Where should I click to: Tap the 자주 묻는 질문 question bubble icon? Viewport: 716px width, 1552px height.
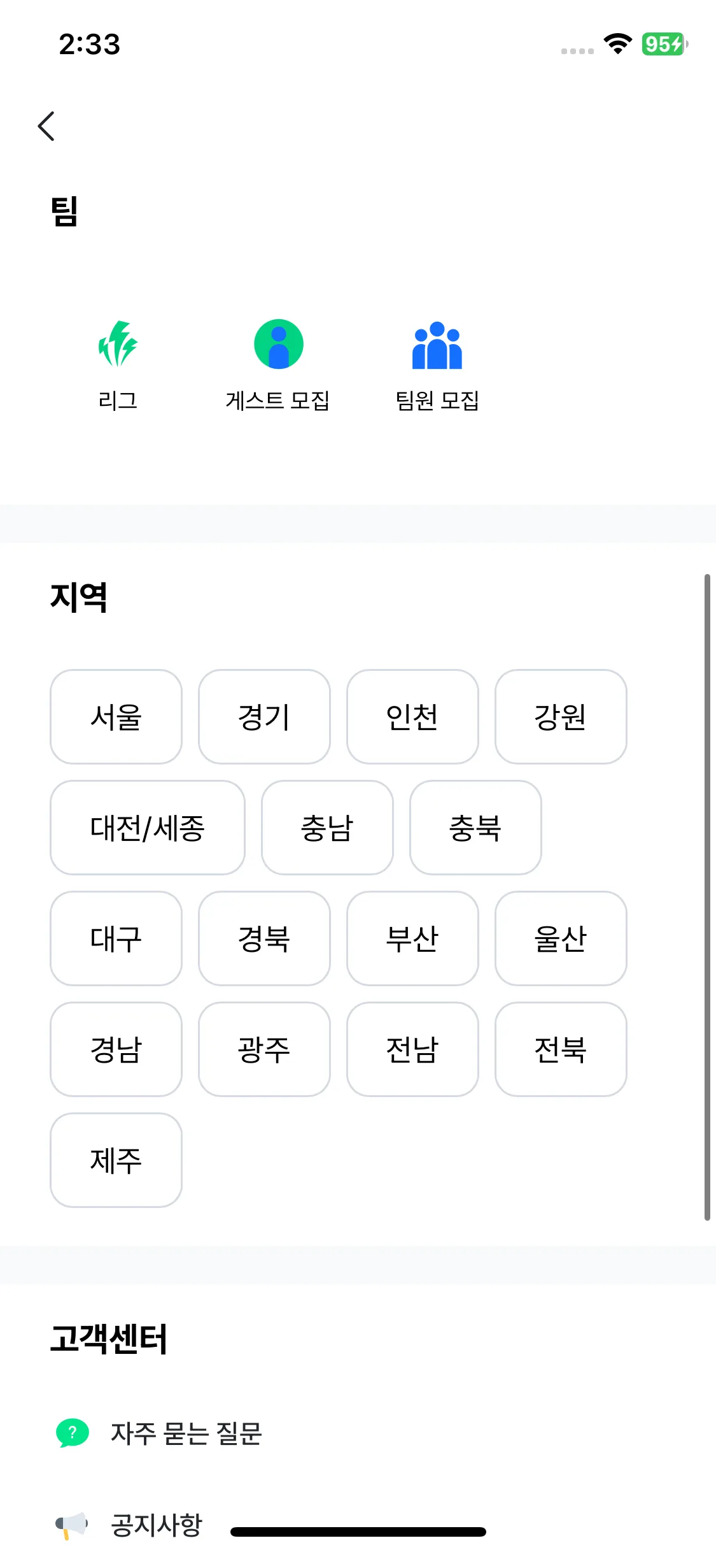point(73,1433)
